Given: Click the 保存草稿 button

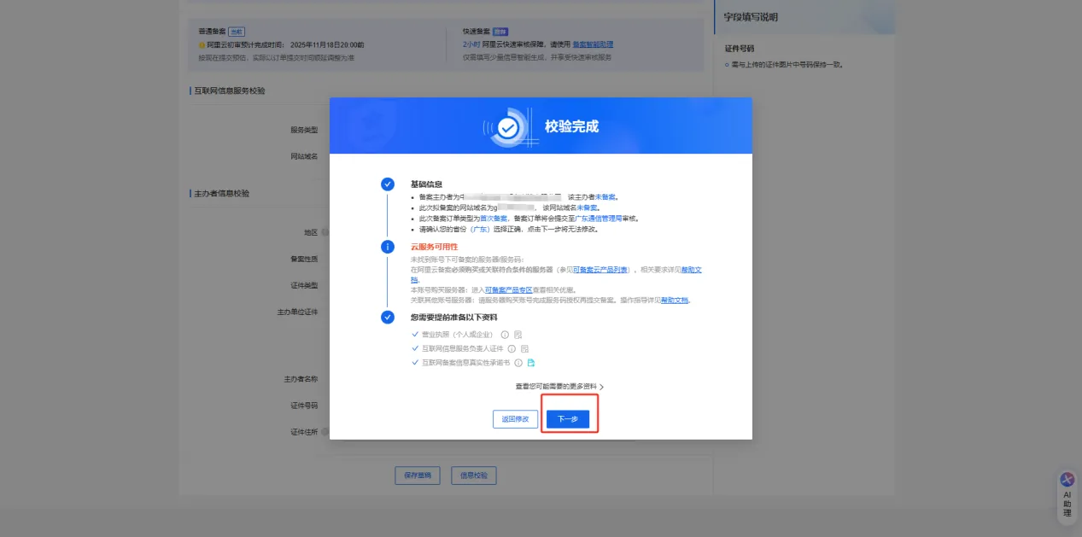Looking at the screenshot, I should (x=417, y=476).
